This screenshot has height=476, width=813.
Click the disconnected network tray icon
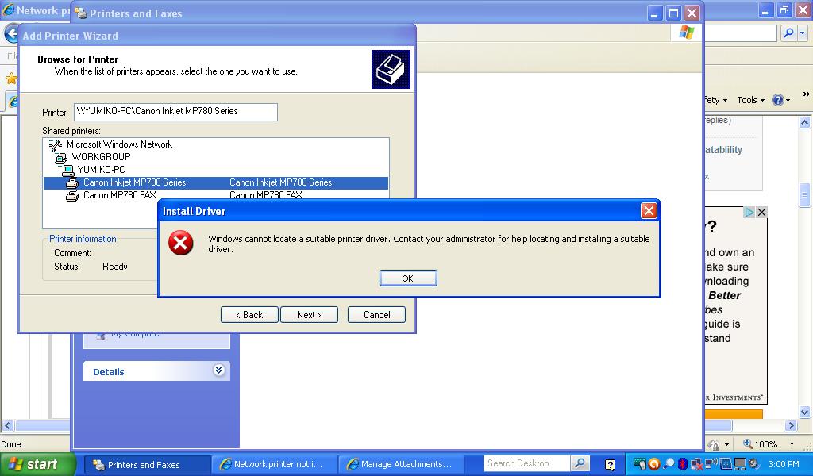pos(696,464)
